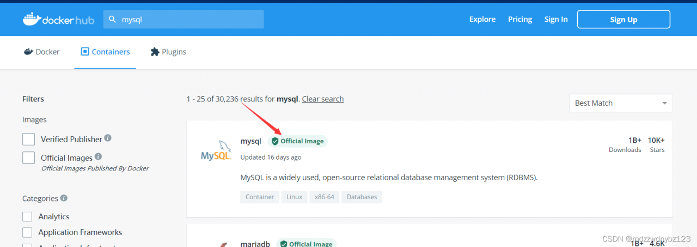Click the Docker tab whale icon
Viewport: 697px width, 247px height.
pyautogui.click(x=28, y=52)
